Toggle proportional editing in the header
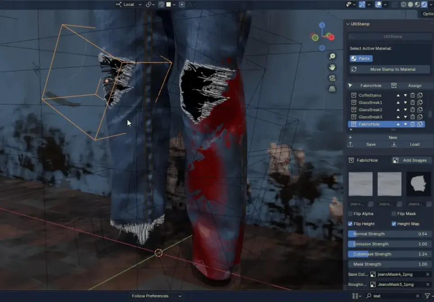Screen dimensions: 434x302 click(x=181, y=5)
